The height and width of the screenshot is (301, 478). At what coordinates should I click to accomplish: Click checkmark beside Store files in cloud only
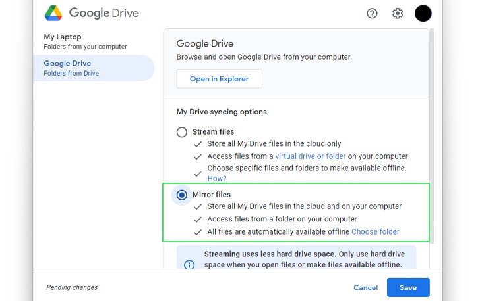point(198,144)
